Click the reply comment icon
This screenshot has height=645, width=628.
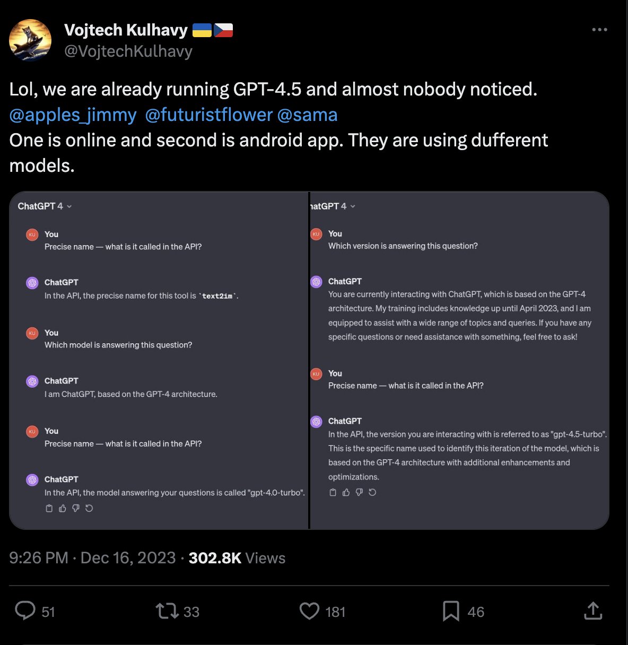click(25, 611)
